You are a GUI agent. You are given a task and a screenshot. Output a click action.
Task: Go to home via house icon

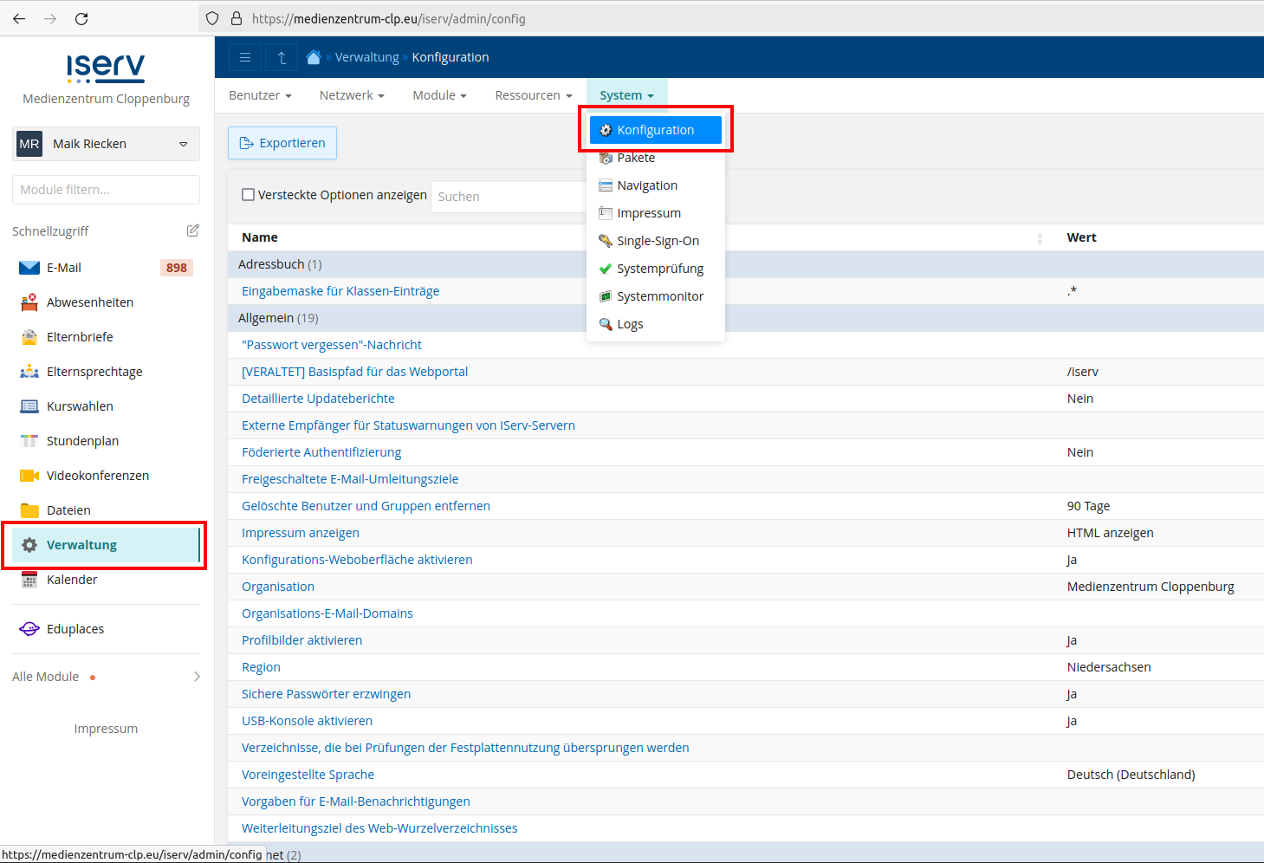[314, 57]
